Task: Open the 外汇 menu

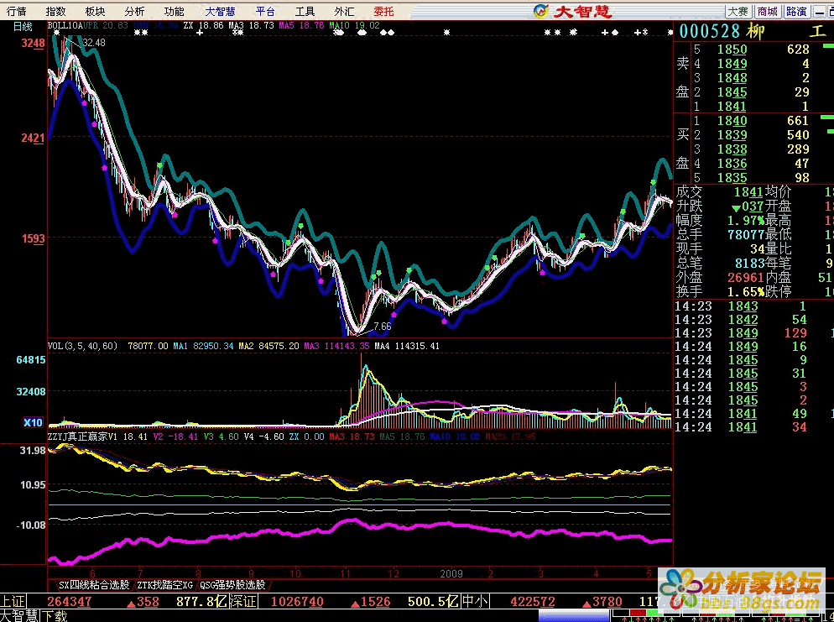Action: tap(344, 11)
